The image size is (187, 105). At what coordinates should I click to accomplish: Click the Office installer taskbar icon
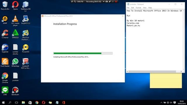[x=64, y=102]
